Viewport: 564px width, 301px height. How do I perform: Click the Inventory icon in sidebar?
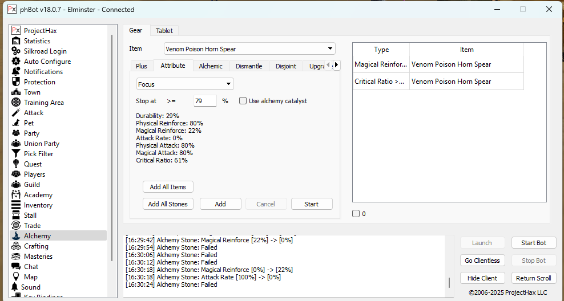pyautogui.click(x=16, y=205)
